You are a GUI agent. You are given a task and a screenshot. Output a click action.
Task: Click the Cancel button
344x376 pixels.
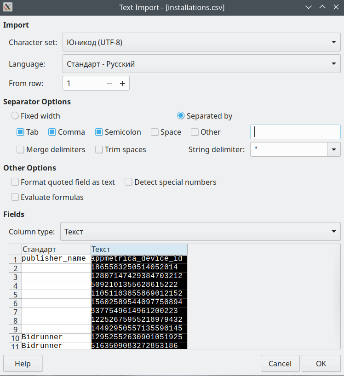pyautogui.click(x=280, y=364)
